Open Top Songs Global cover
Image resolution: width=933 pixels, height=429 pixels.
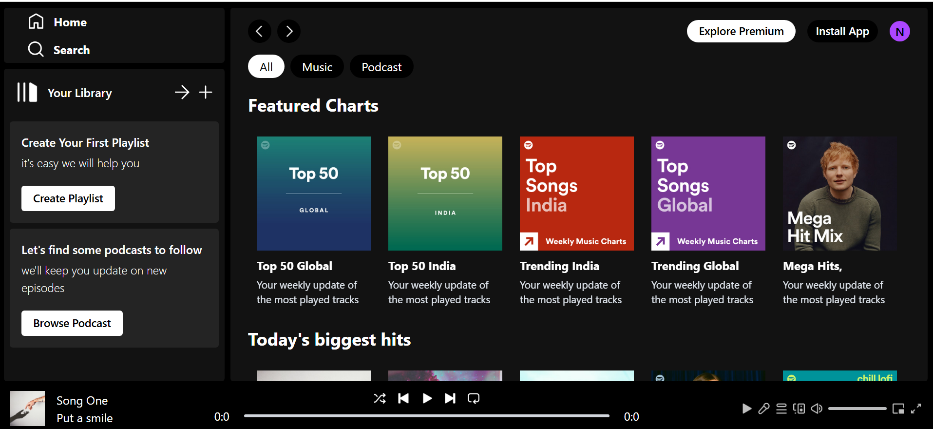[x=708, y=194]
